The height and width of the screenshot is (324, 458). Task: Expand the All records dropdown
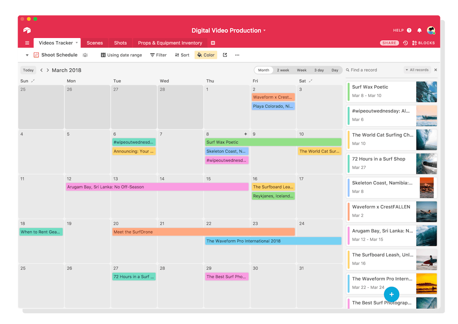[417, 70]
